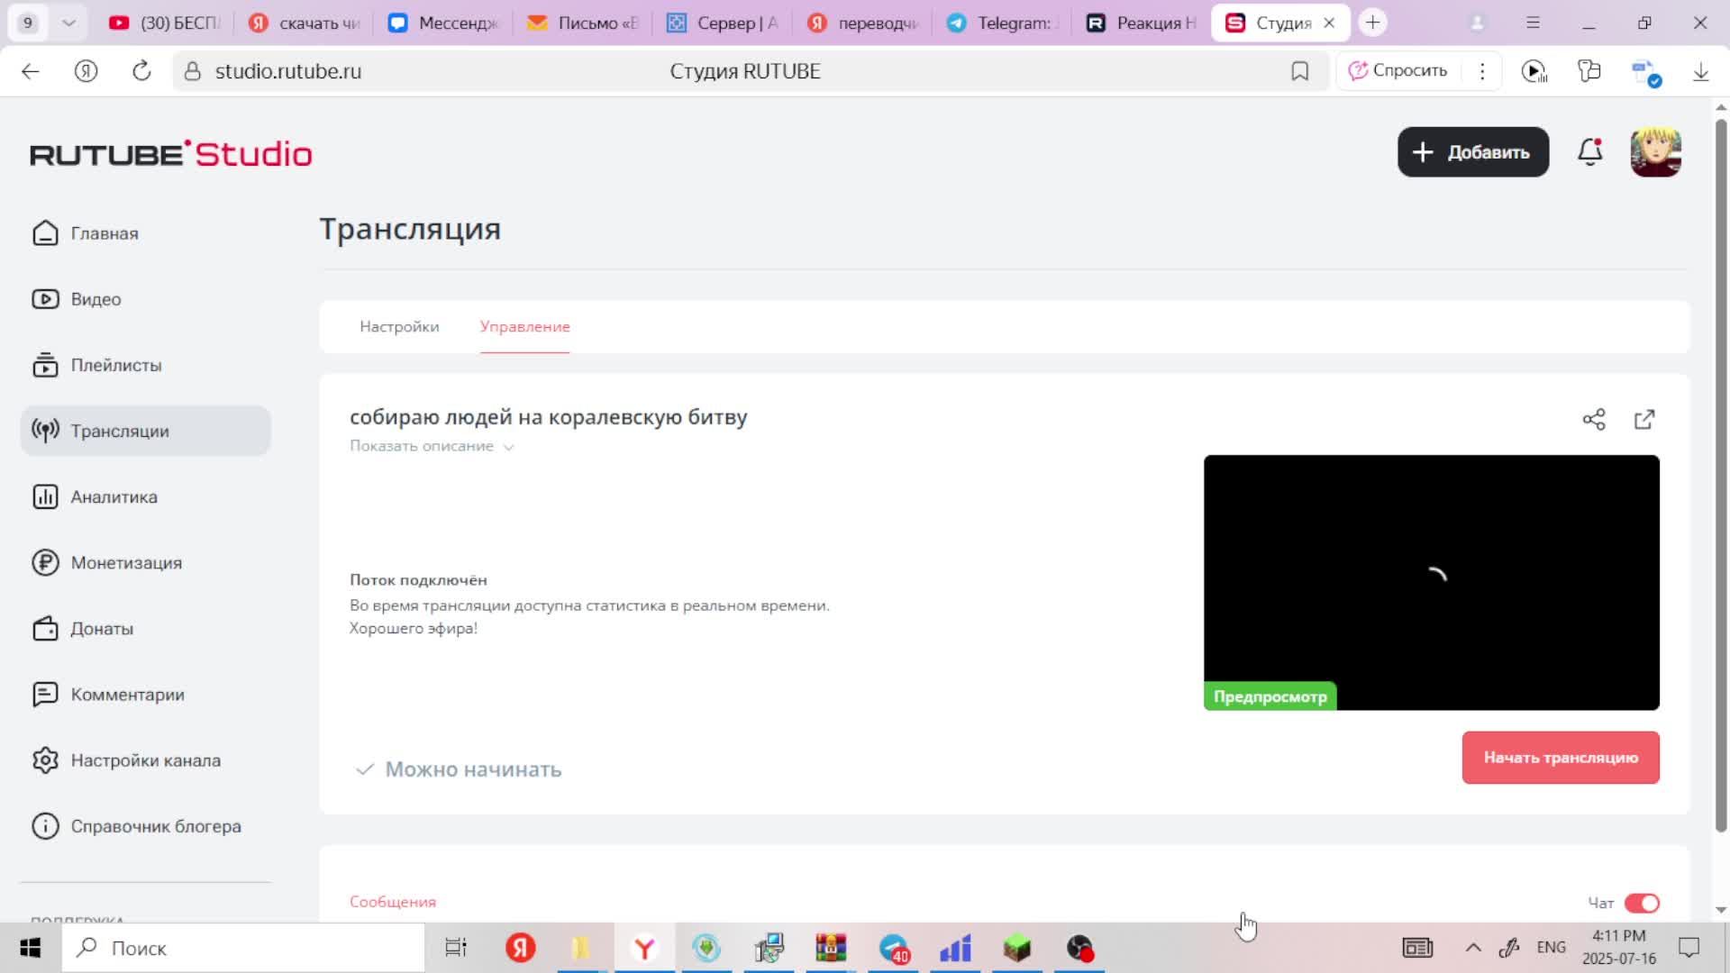Open Telegram from the taskbar

tap(893, 948)
